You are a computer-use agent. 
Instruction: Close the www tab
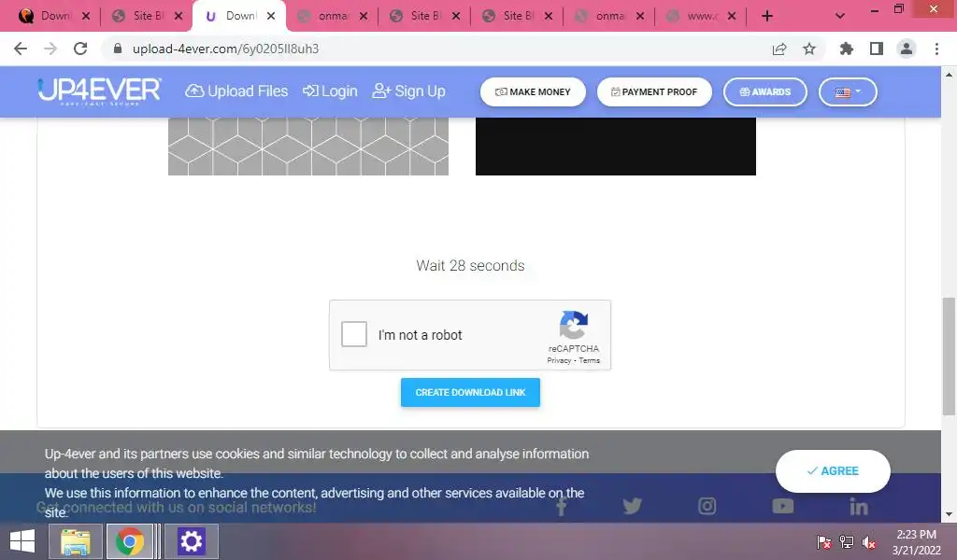click(x=732, y=16)
